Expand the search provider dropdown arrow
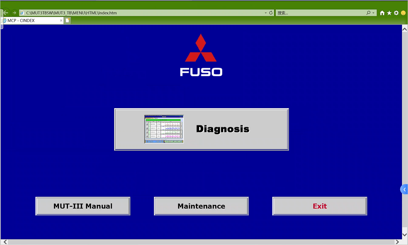 [374, 13]
